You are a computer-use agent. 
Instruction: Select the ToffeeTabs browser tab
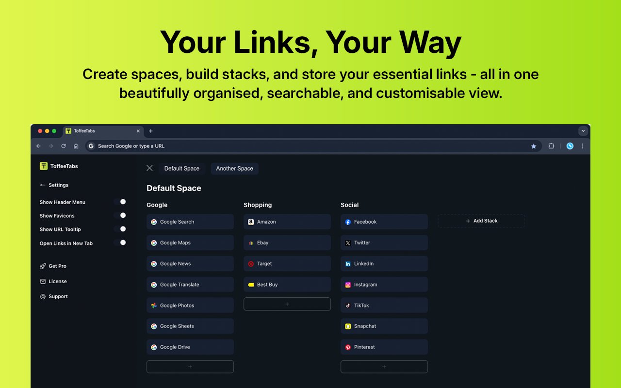coord(103,131)
